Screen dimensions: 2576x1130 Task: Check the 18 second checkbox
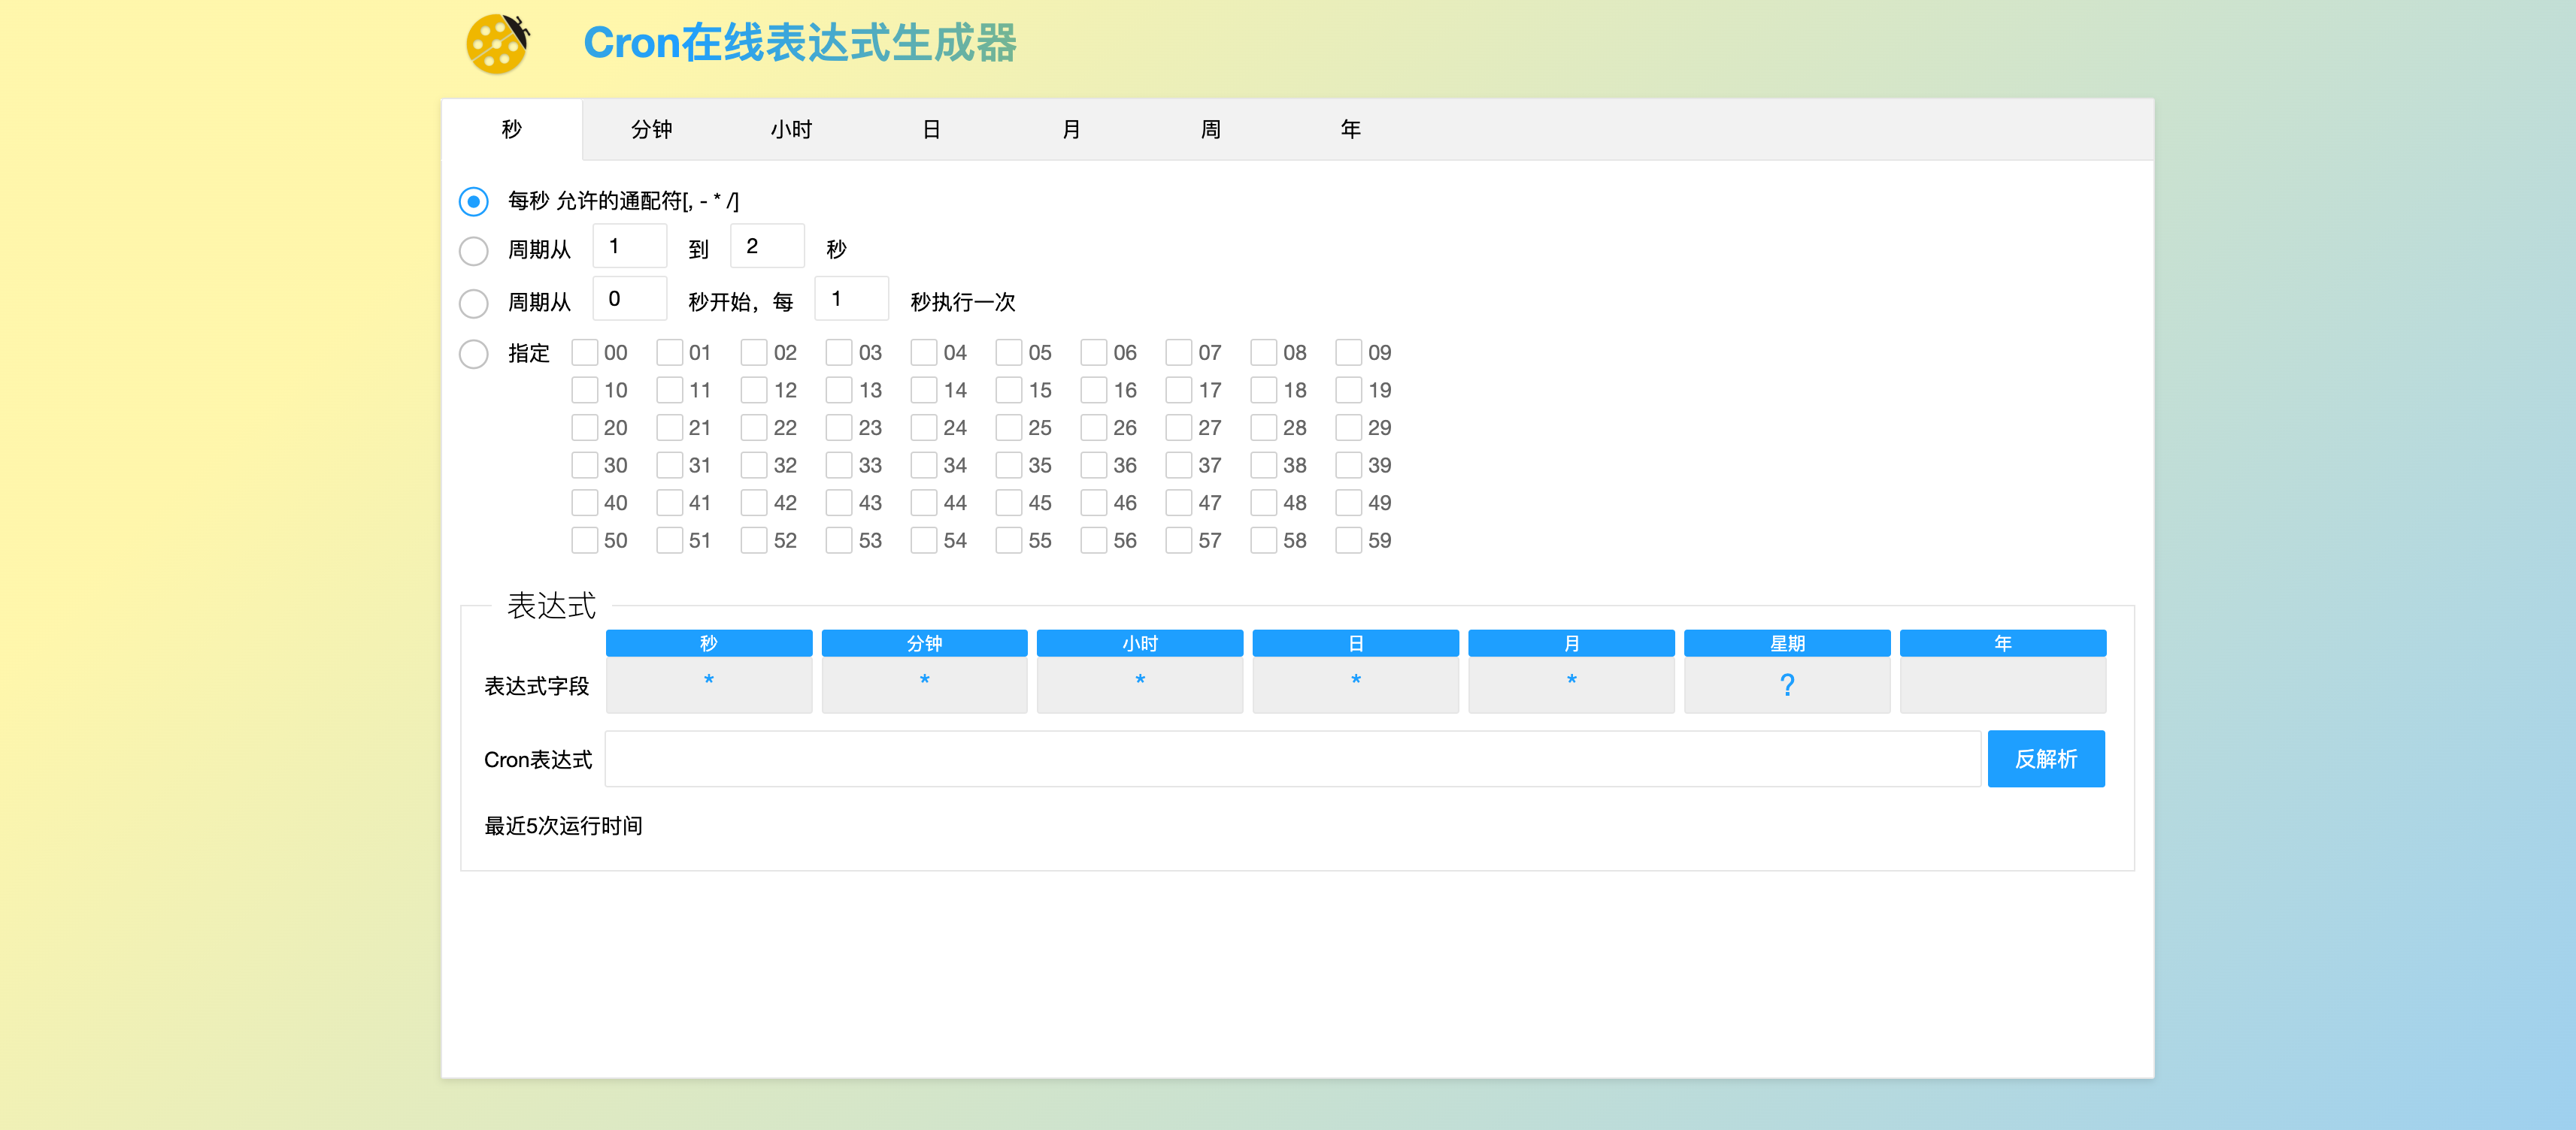coord(1264,390)
